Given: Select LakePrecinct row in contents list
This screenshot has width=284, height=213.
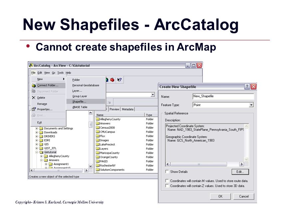Looking at the screenshot, I should 127,144.
